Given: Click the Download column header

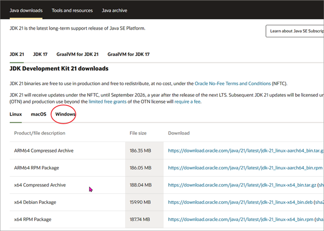Looking at the screenshot, I should pyautogui.click(x=179, y=133).
